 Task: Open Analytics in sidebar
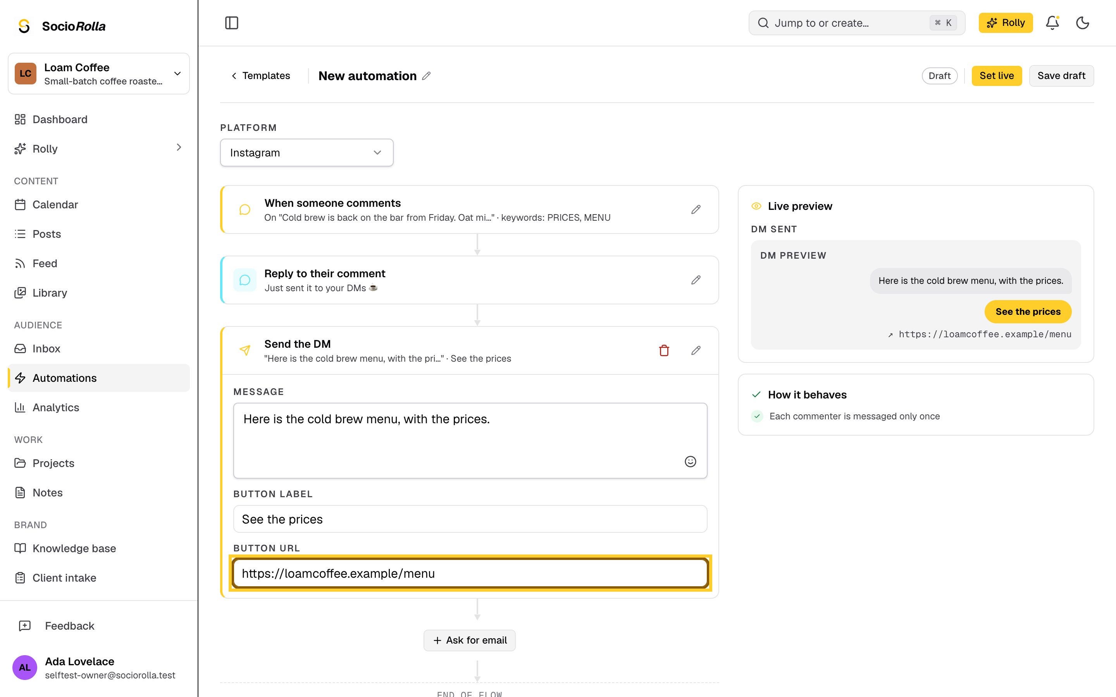[99, 407]
